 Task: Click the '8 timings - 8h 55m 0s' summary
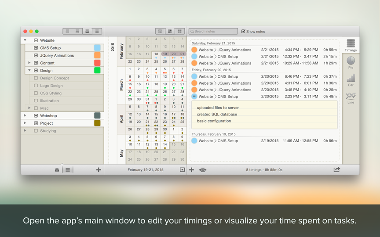pos(264,170)
